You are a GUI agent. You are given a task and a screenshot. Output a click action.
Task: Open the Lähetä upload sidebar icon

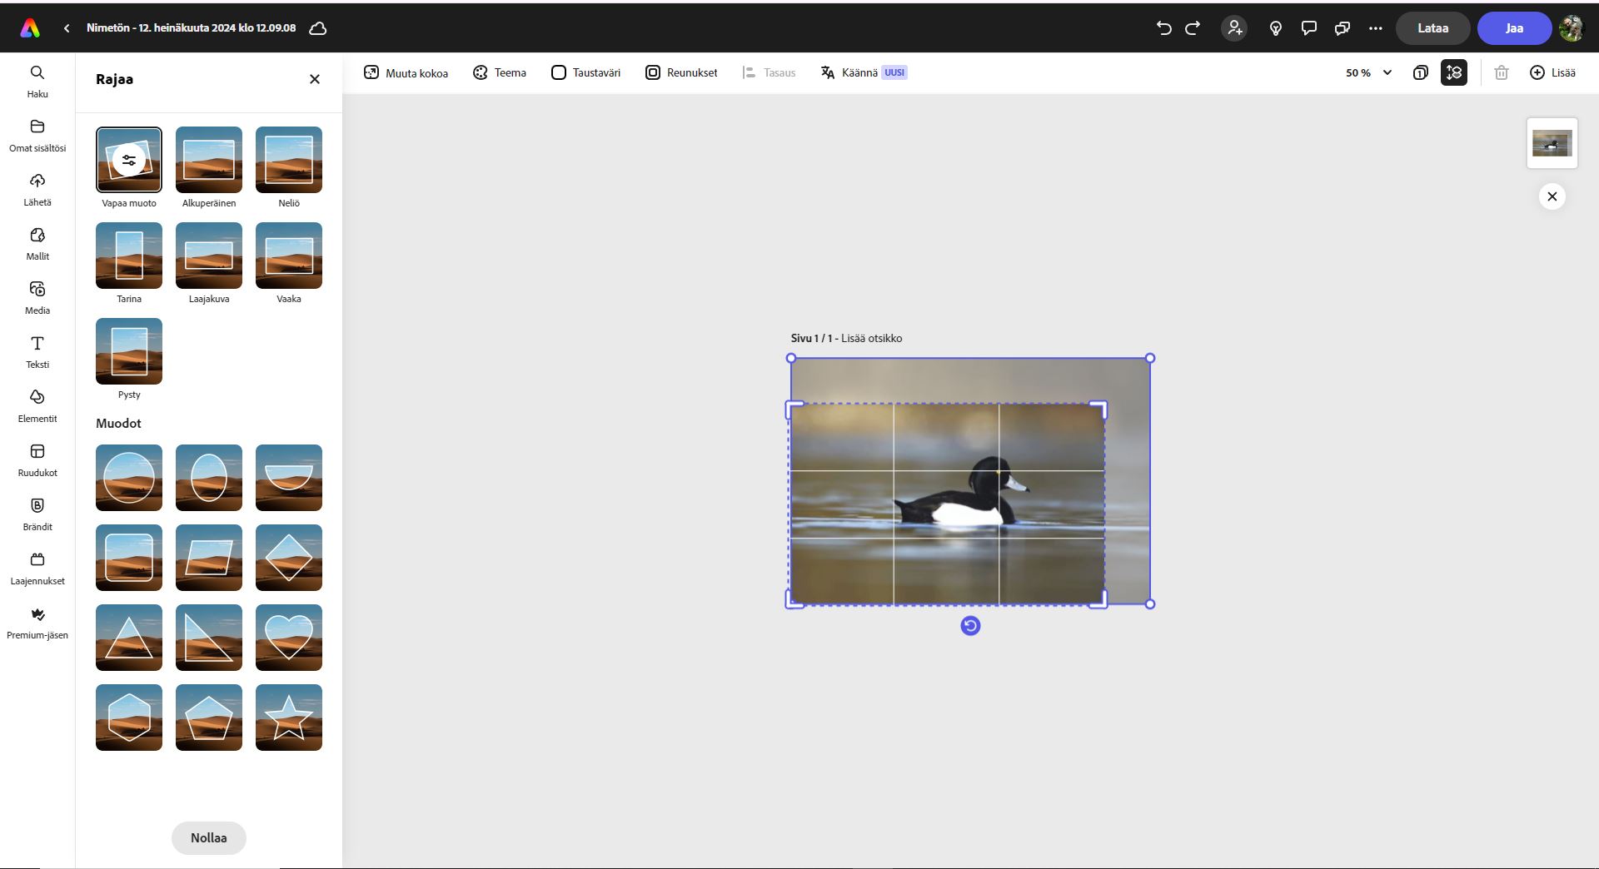(x=37, y=189)
